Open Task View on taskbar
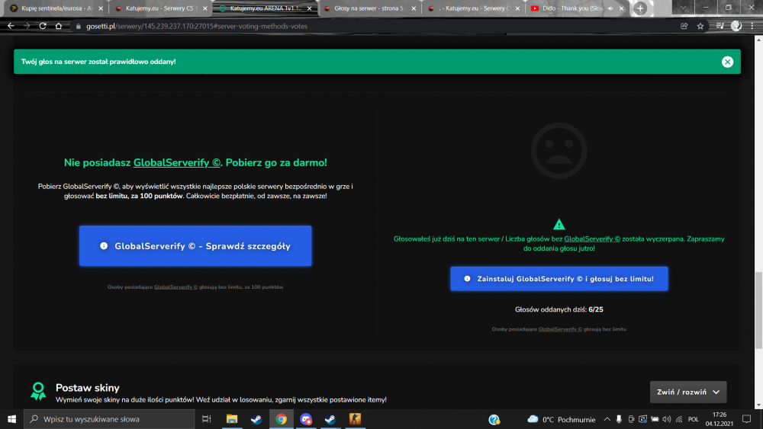Viewport: 763px width, 429px height. (x=206, y=419)
